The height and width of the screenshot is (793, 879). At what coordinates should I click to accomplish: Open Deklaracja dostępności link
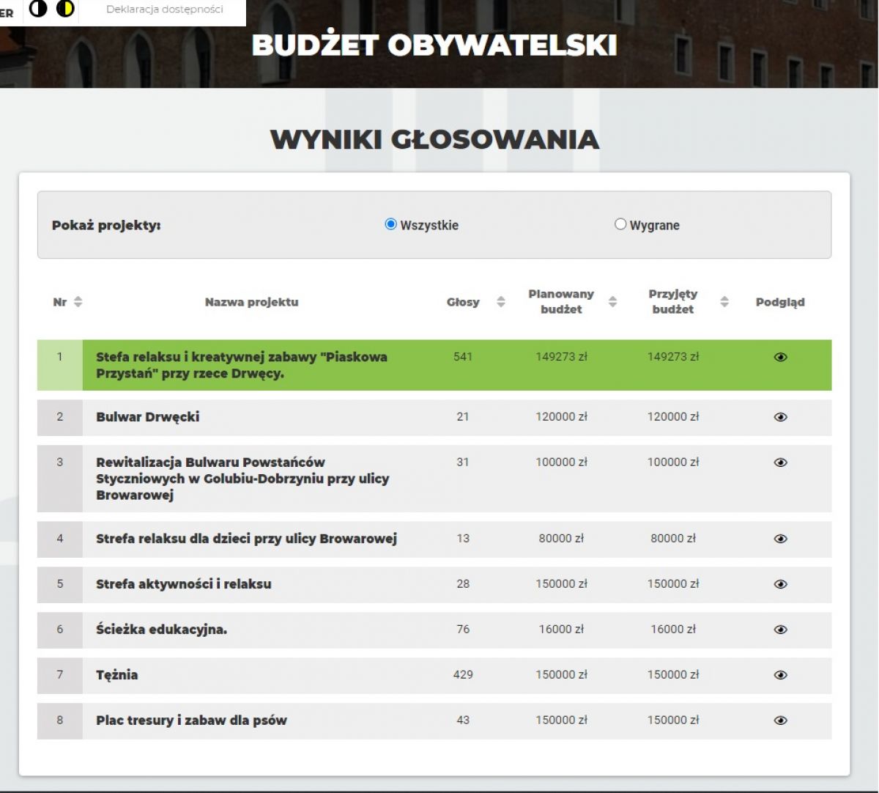165,10
